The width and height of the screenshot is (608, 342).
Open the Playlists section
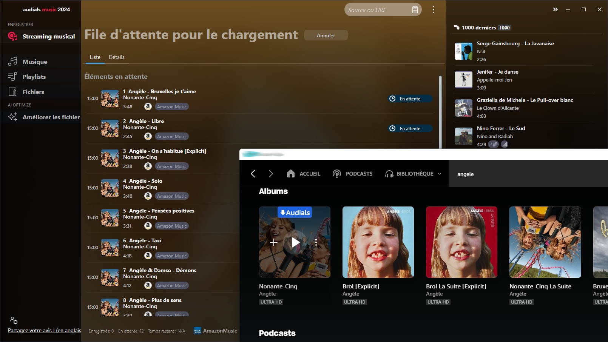coord(41,77)
